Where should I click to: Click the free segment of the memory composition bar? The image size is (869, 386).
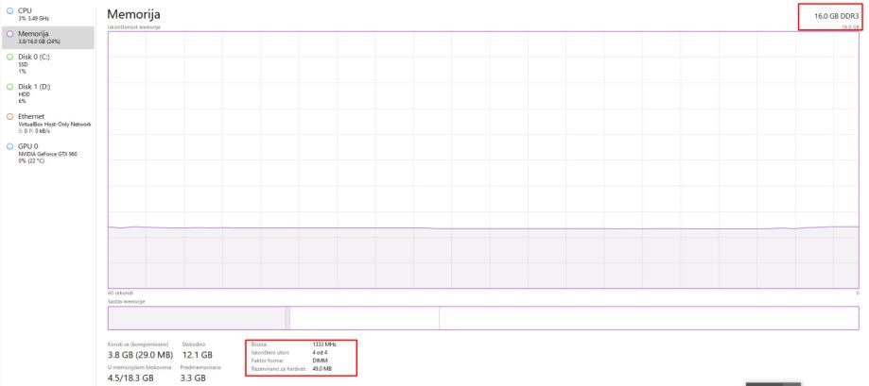(x=649, y=318)
